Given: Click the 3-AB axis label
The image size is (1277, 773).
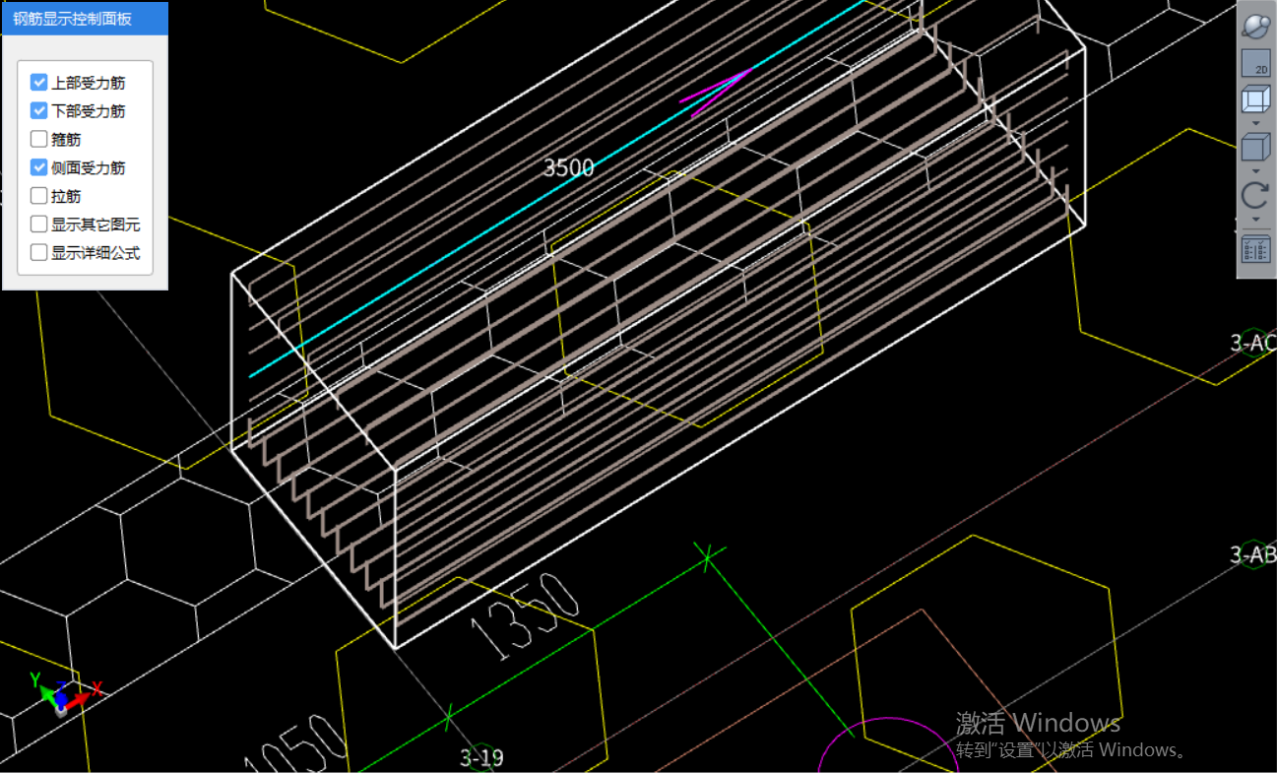Looking at the screenshot, I should tap(1252, 554).
